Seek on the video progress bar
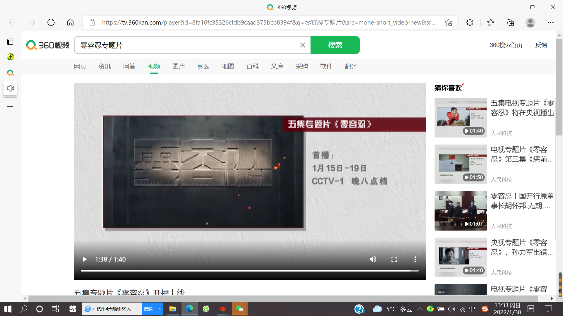Screen dimensions: 563x316 point(249,271)
